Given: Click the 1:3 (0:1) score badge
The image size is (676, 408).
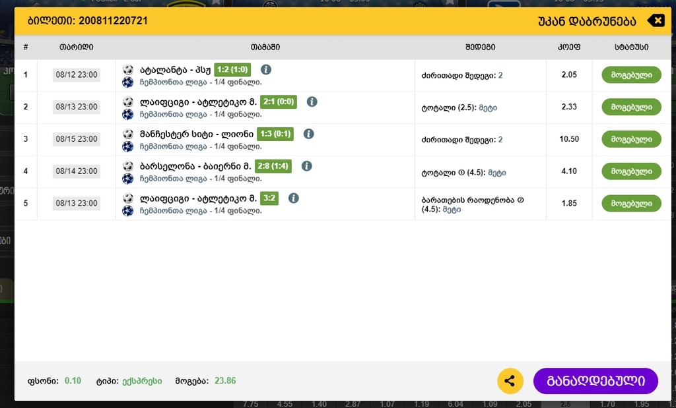Looking at the screenshot, I should [275, 134].
